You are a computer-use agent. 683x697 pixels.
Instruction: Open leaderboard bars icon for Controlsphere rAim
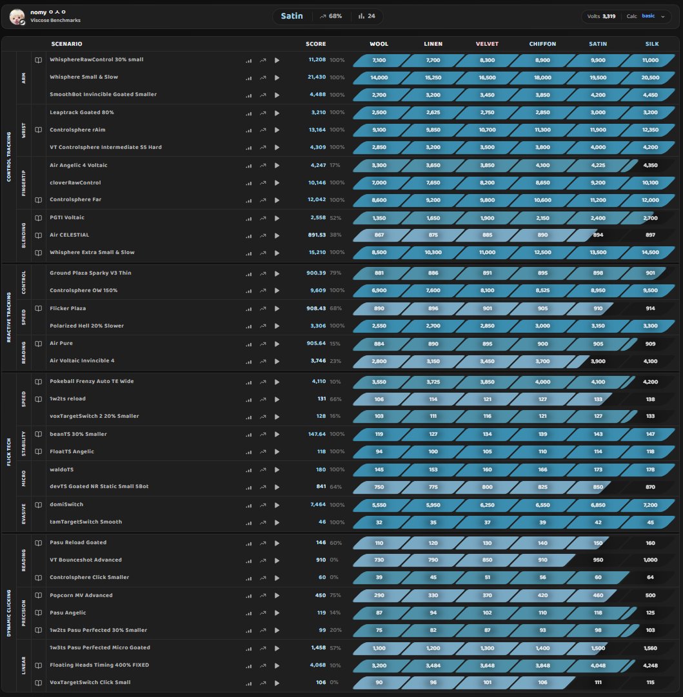tap(248, 130)
